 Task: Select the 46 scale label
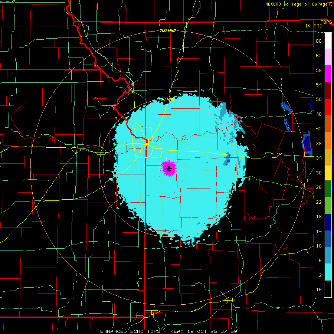[319, 114]
